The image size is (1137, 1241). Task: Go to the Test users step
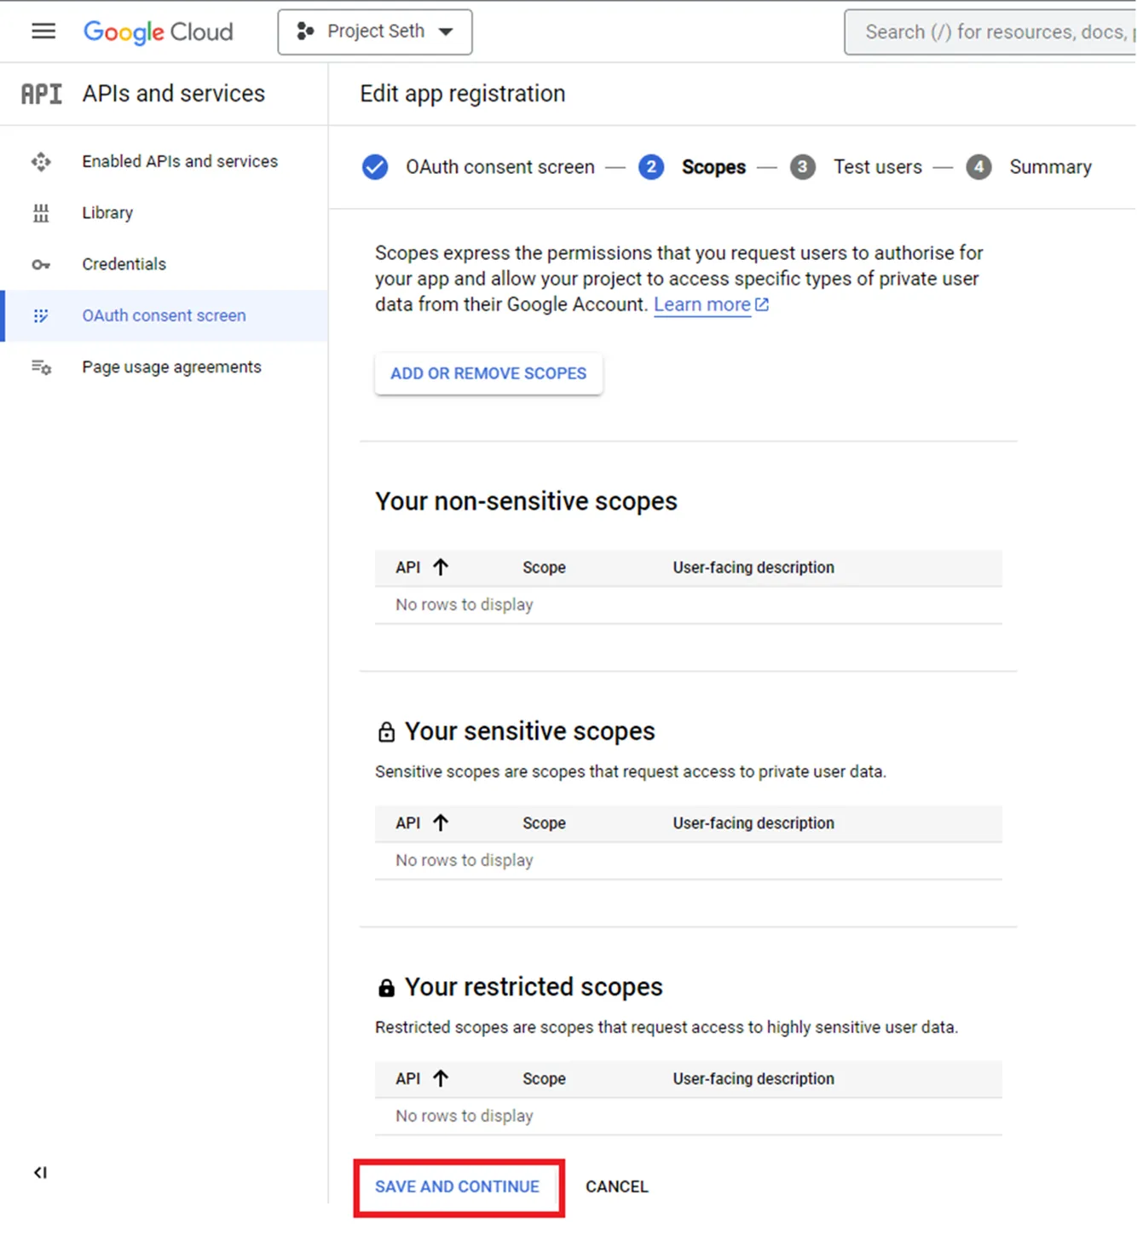click(877, 167)
